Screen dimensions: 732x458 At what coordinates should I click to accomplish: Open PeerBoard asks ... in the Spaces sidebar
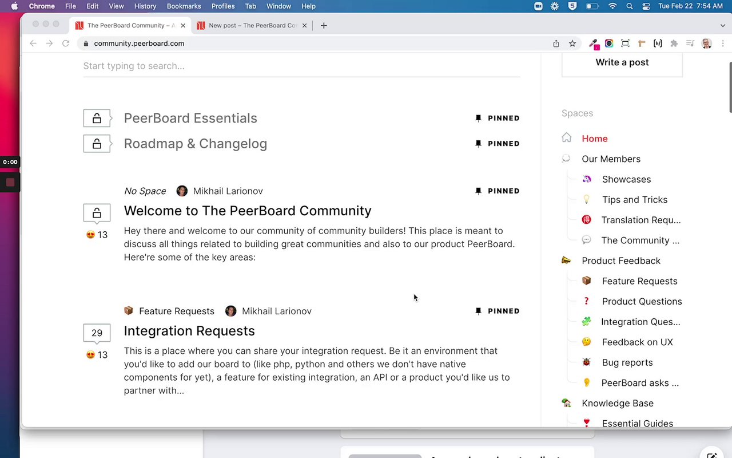pos(640,383)
